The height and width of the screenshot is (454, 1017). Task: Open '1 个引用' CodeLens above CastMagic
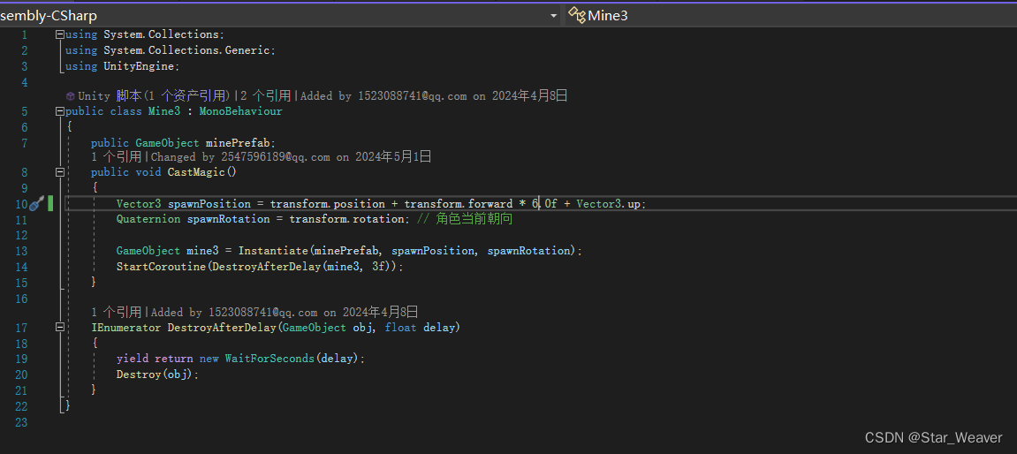tap(116, 157)
